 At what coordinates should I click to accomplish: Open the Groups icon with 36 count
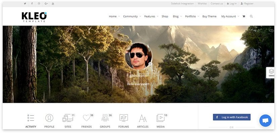click(105, 118)
